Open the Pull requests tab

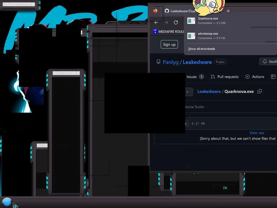coord(225,77)
